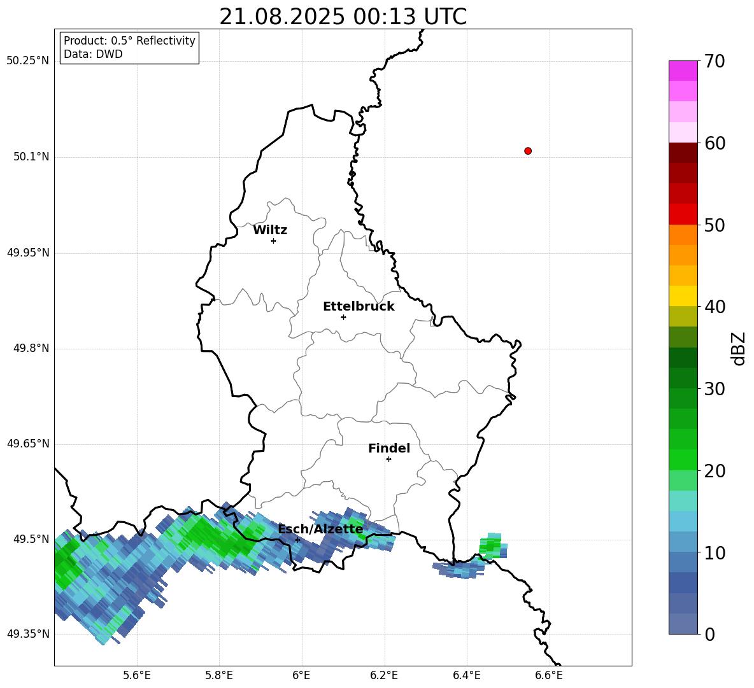Click the small green radar echo near 6.45°E
Image resolution: width=754 pixels, height=688 pixels.
point(494,546)
